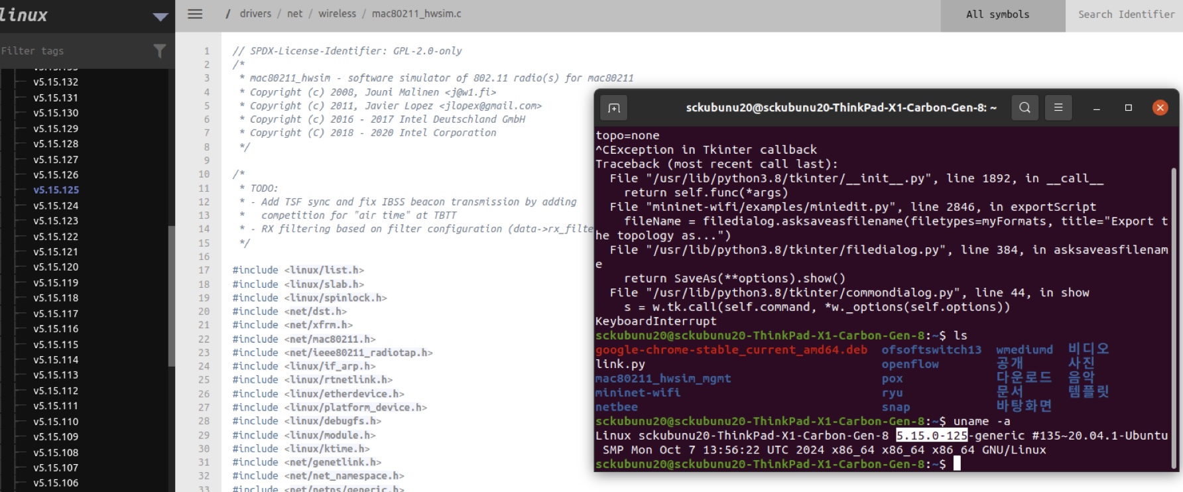Select version tag v5.15.126
Image resolution: width=1183 pixels, height=492 pixels.
56,174
